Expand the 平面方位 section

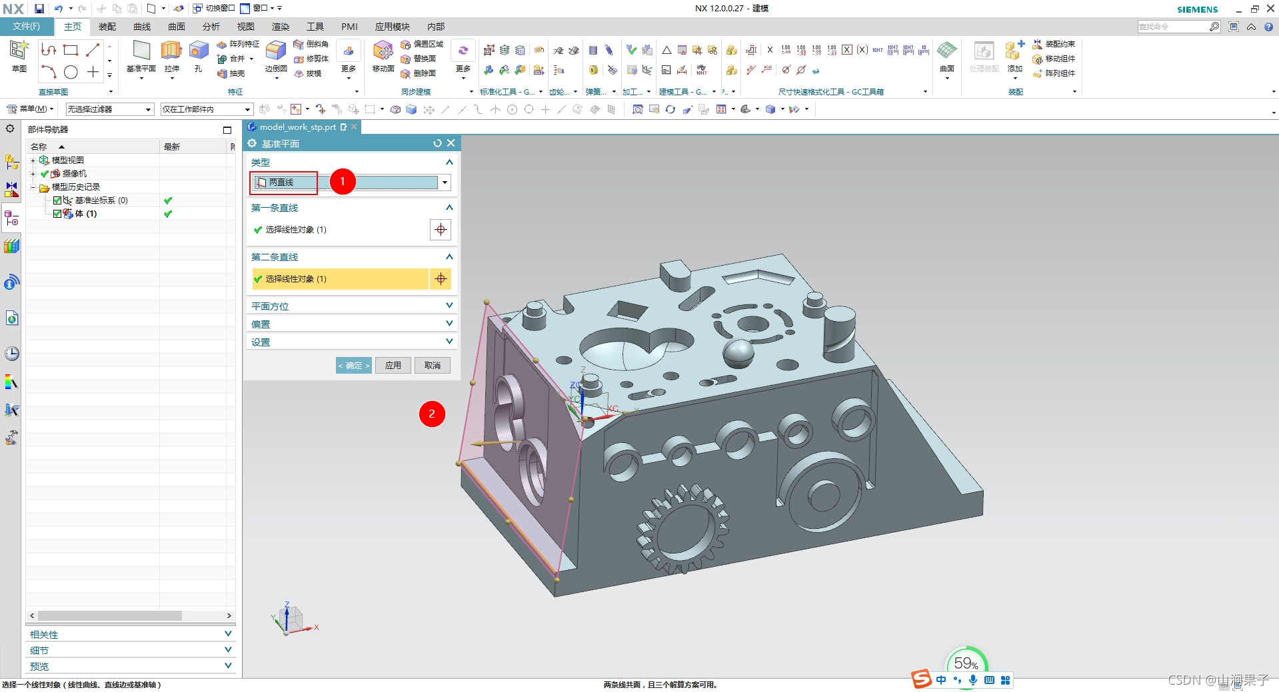pos(352,306)
